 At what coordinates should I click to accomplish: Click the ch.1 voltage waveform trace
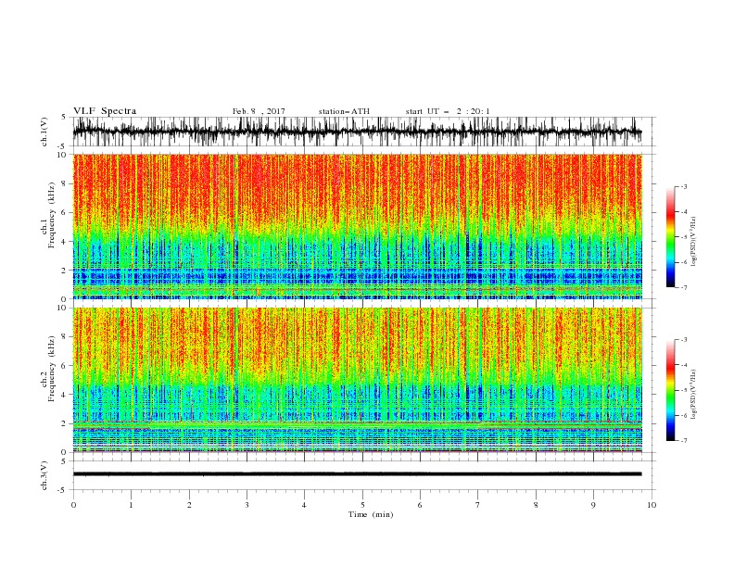357,132
